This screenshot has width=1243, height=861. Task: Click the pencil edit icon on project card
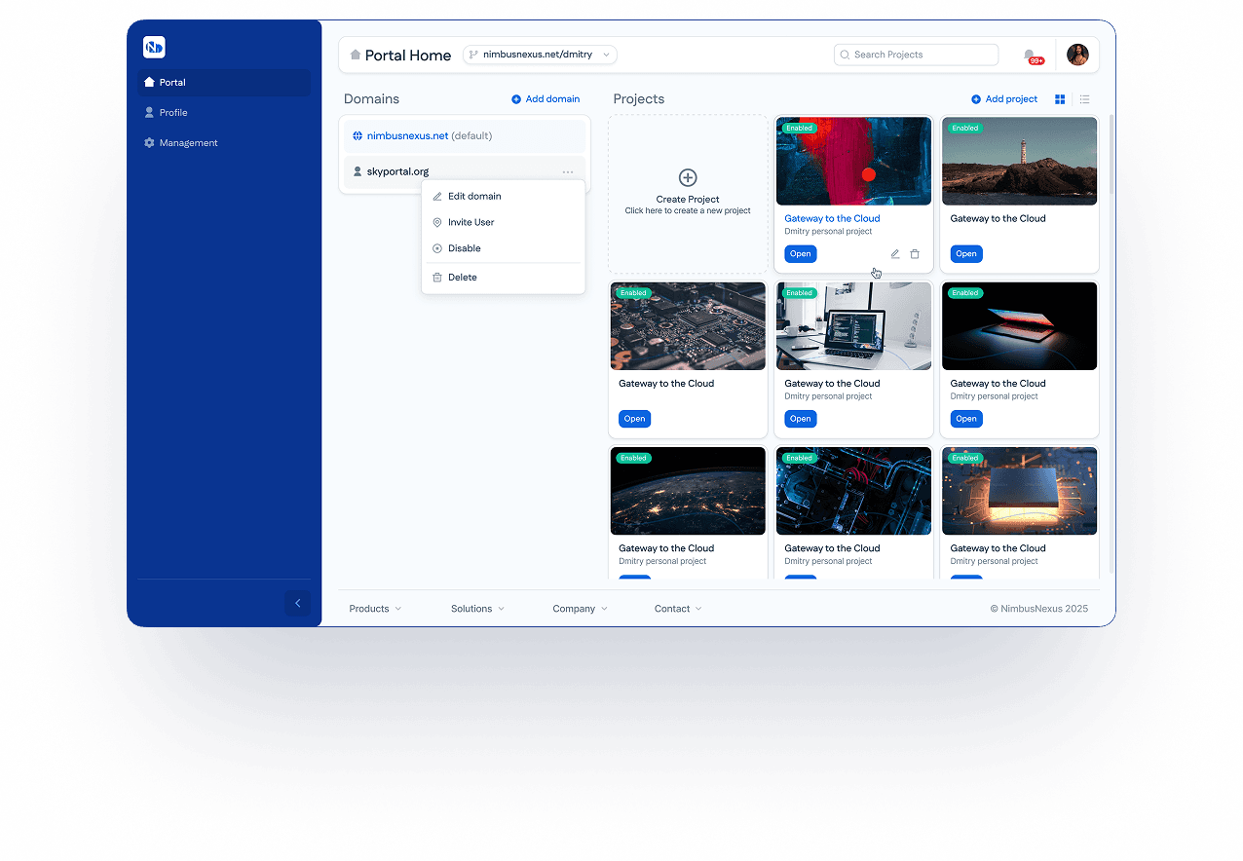click(x=895, y=254)
